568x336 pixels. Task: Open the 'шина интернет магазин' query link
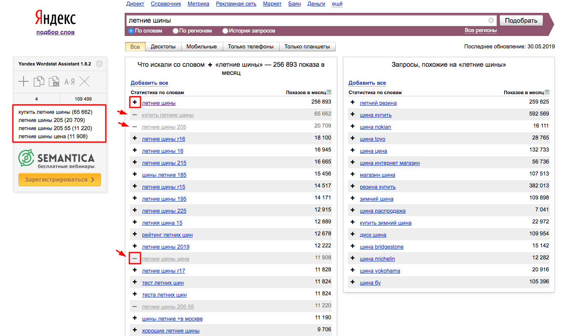[390, 163]
